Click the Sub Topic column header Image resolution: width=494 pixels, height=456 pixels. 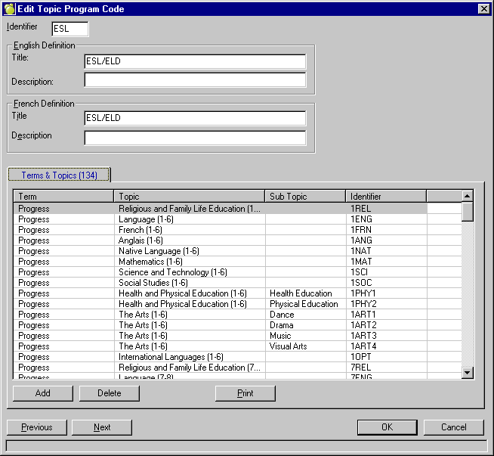point(305,197)
